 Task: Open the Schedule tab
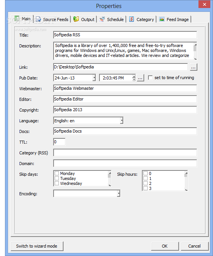click(112, 19)
